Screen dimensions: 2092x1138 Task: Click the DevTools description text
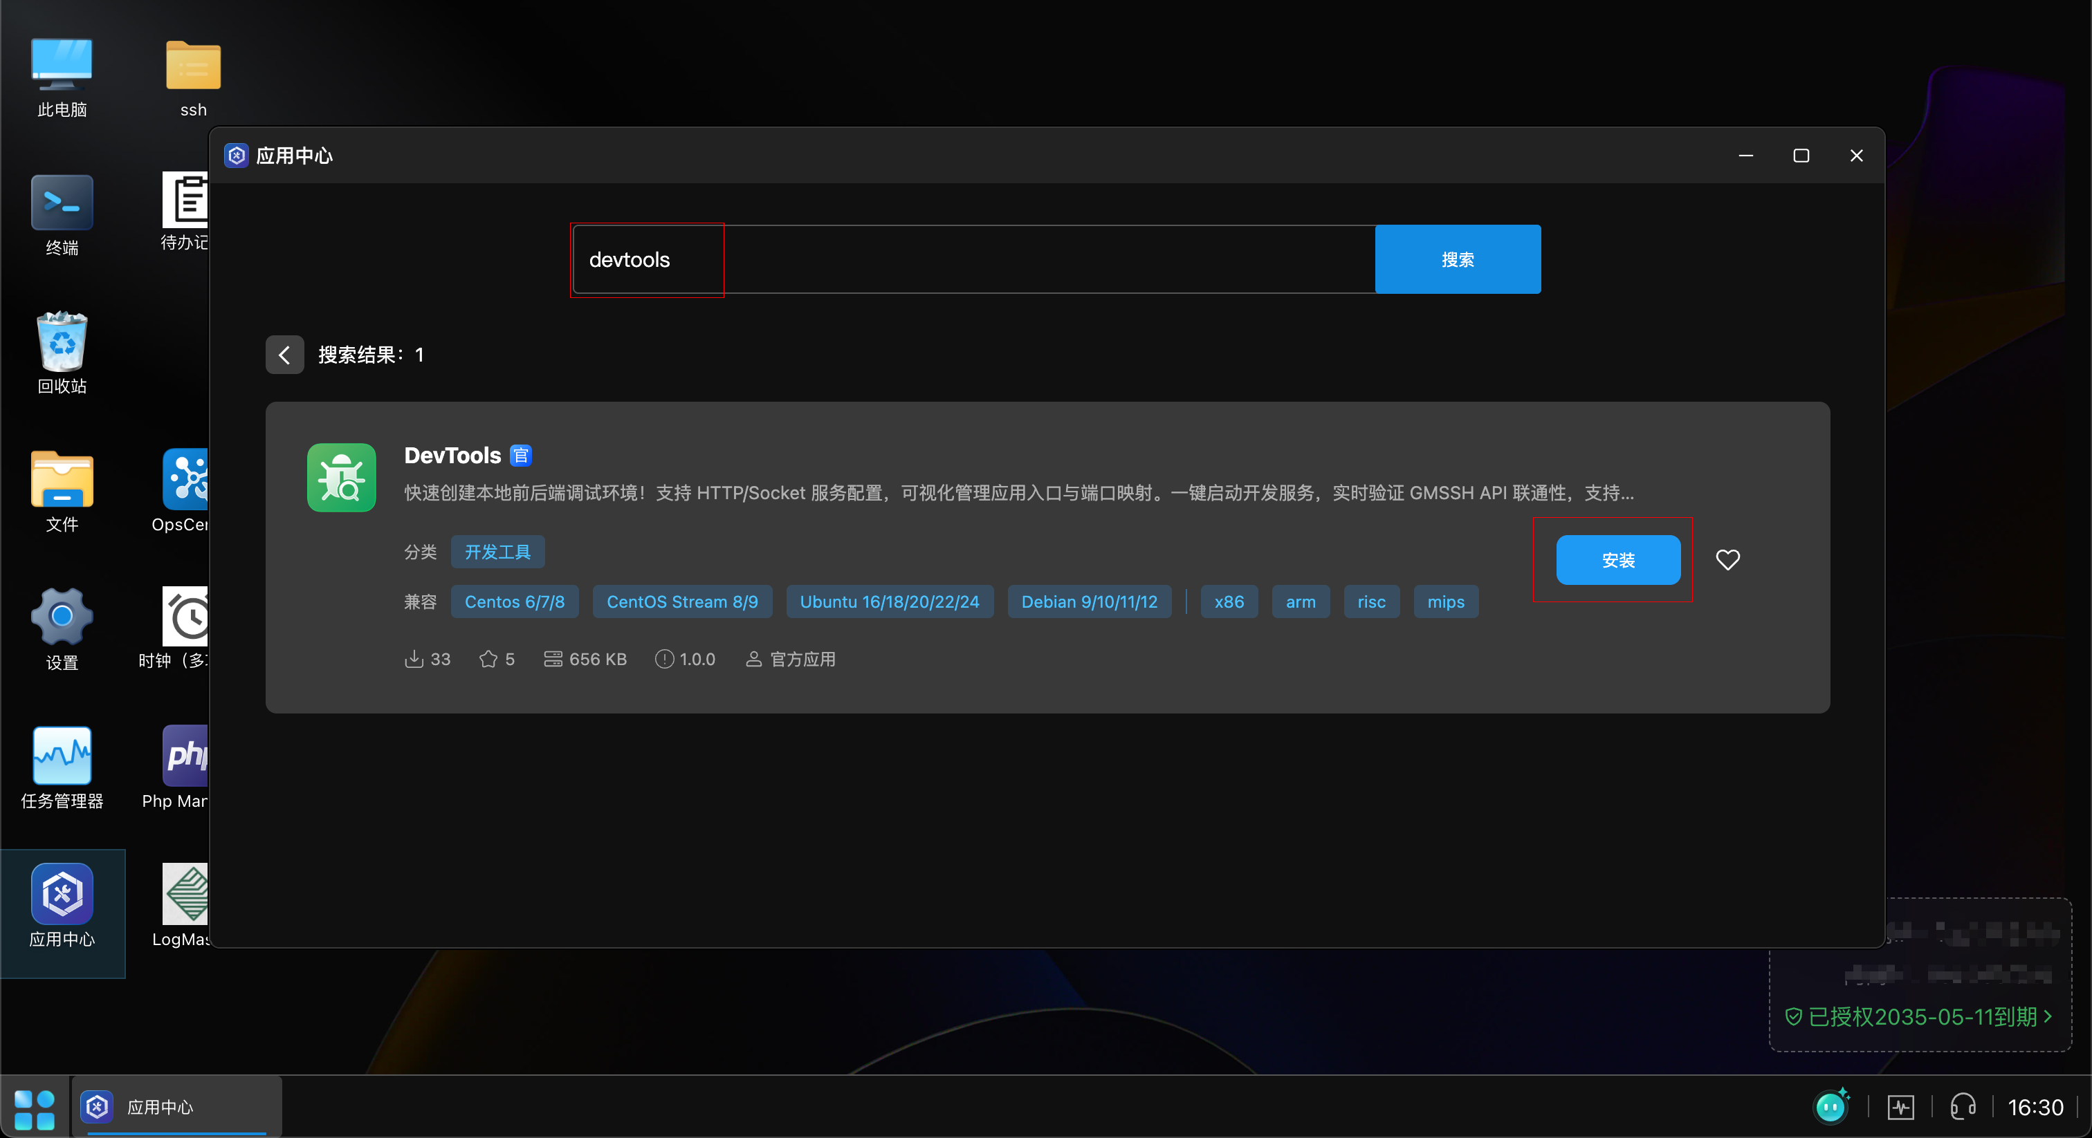(1019, 493)
